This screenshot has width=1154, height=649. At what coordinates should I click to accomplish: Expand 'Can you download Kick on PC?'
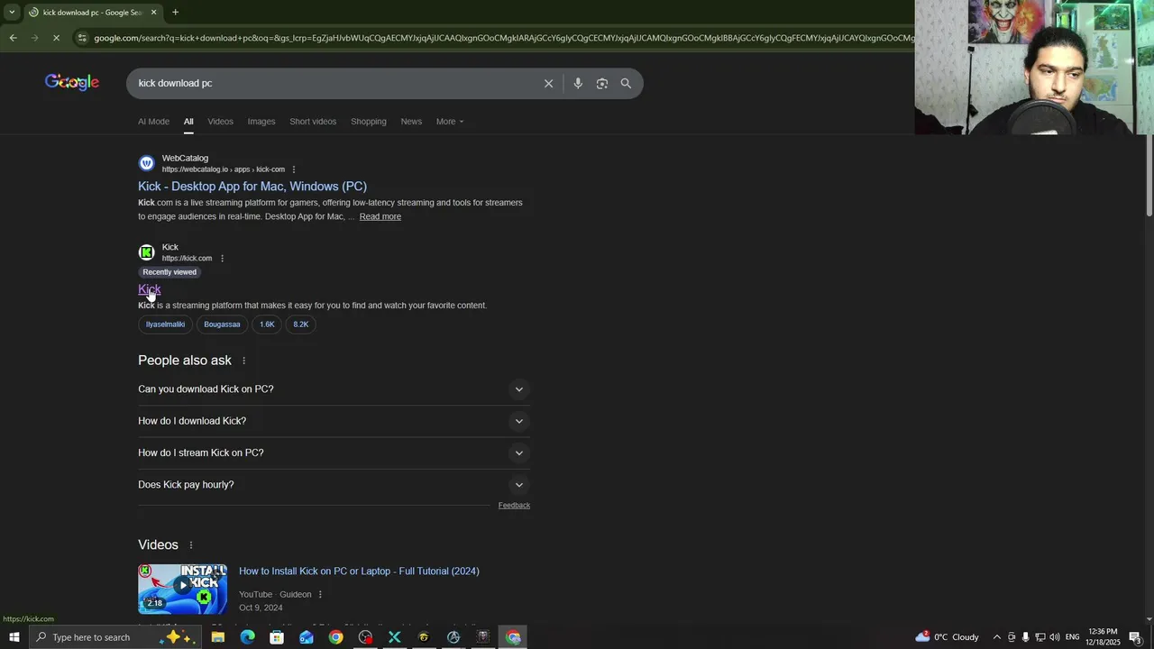(334, 389)
